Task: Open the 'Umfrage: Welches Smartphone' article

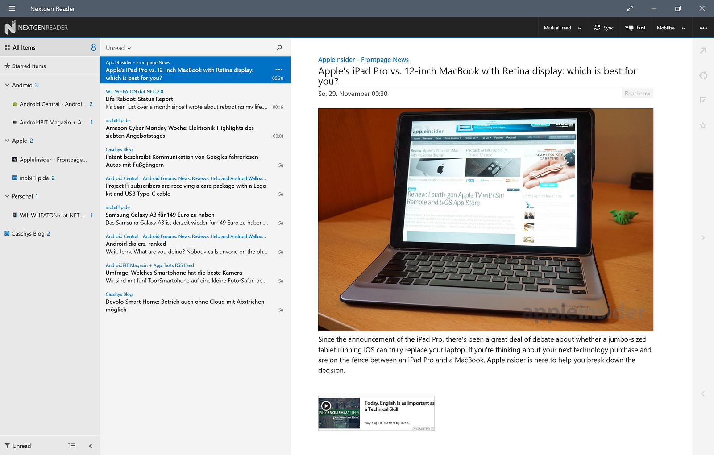Action: [195, 273]
